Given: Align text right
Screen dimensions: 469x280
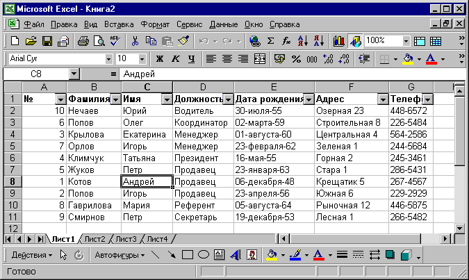Looking at the screenshot, I should tap(243, 58).
